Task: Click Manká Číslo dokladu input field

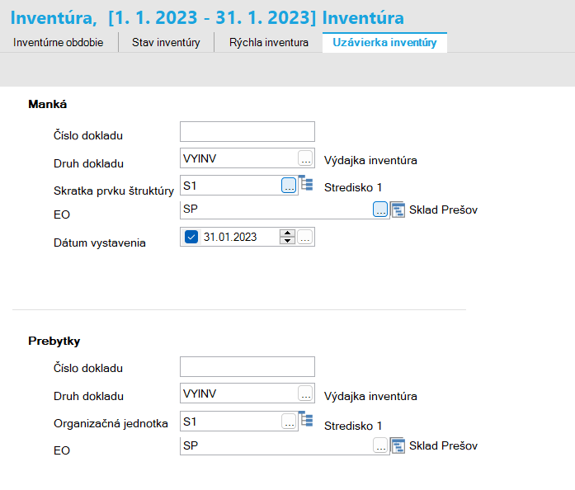Action: tap(247, 132)
